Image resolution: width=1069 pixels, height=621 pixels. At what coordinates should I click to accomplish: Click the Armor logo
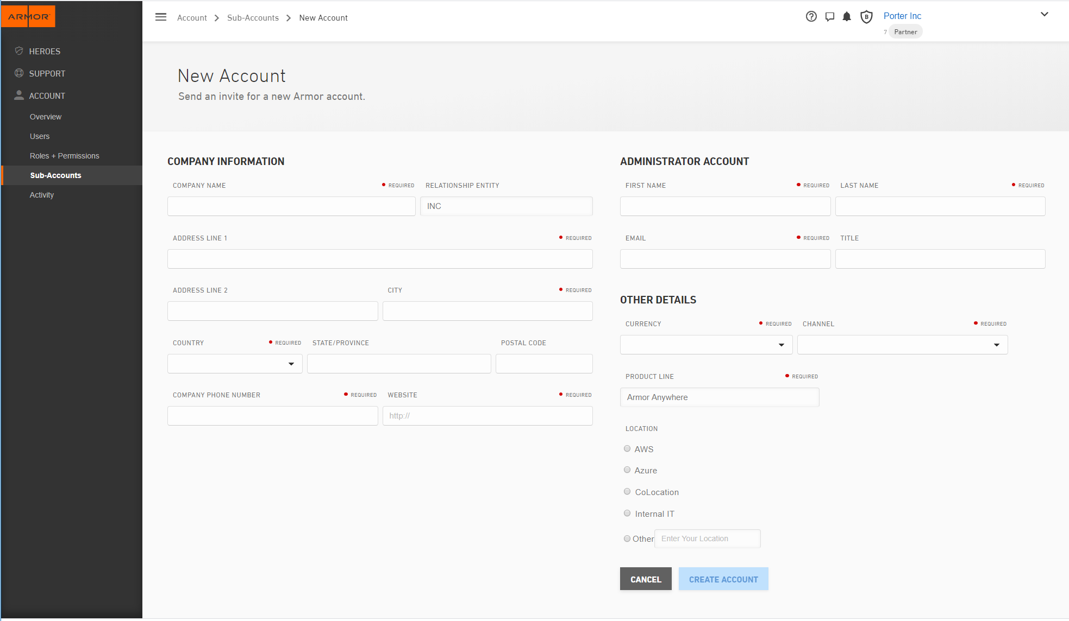28,16
